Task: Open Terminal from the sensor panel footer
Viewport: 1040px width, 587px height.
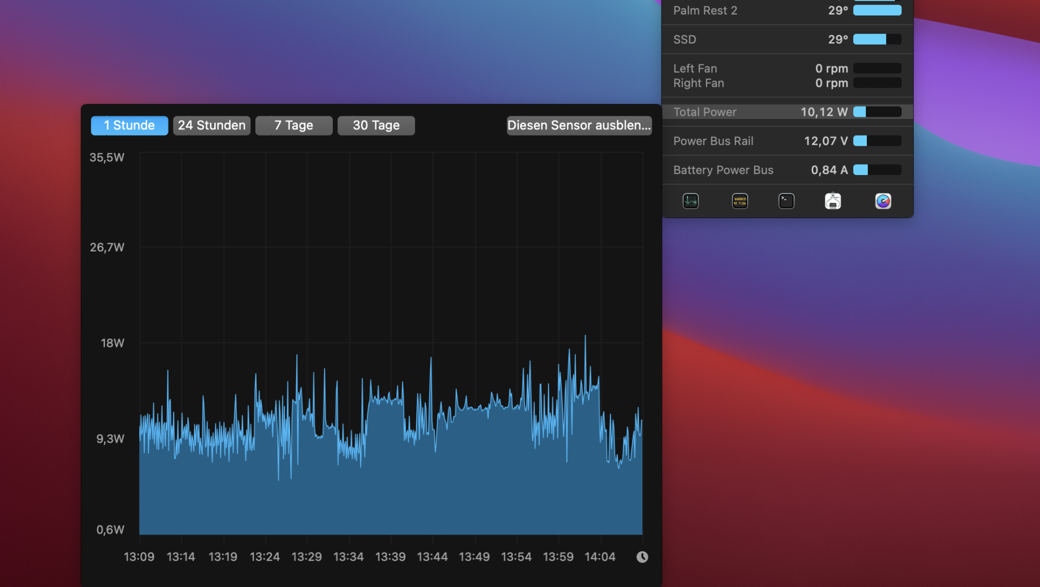Action: (786, 201)
